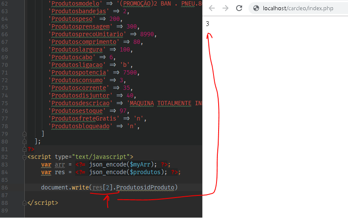Image resolution: width=348 pixels, height=218 pixels.
Task: Click 'Produtoslargura' key on line 68
Action: (x=77, y=49)
